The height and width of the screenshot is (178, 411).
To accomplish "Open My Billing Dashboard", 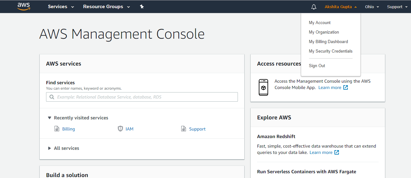I will pyautogui.click(x=328, y=41).
